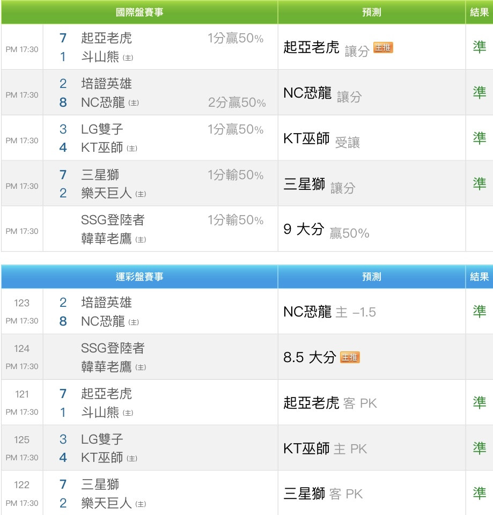Viewport: 493px width, 515px height.
Task: Click the 準 result for game 122
Action: click(479, 494)
